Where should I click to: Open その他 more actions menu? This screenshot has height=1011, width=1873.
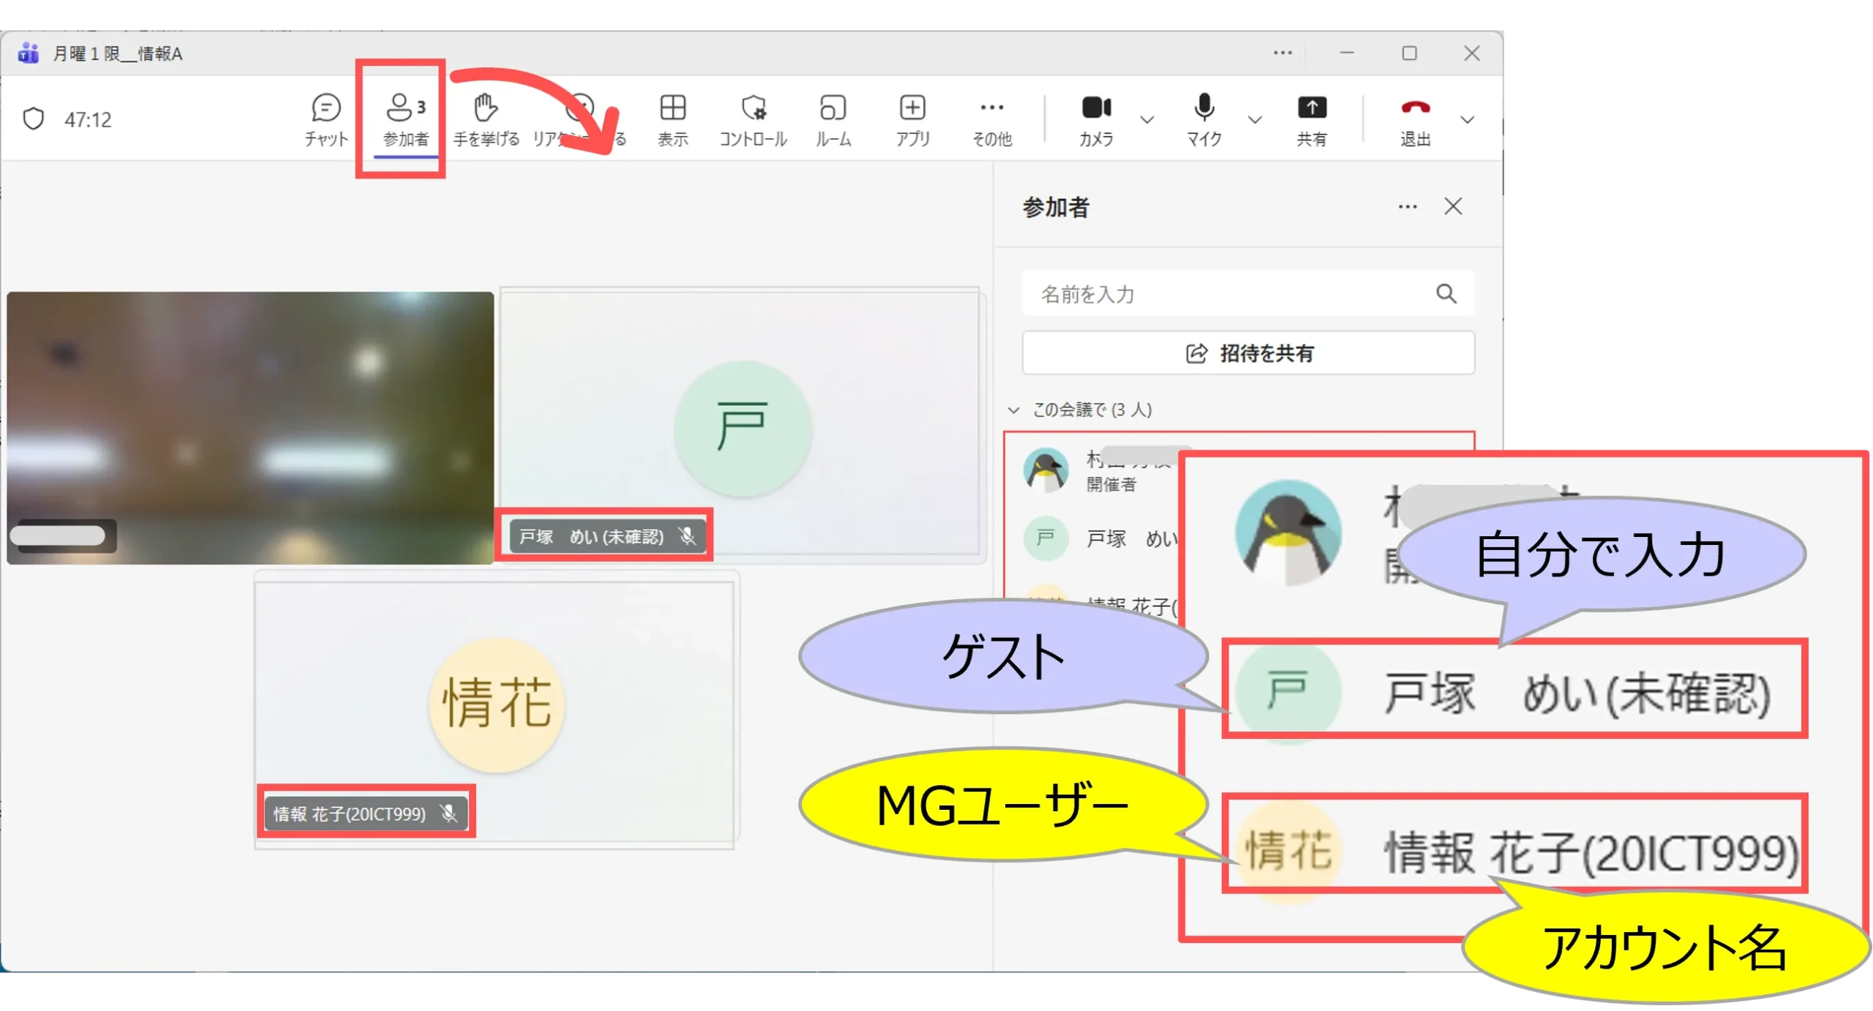tap(991, 119)
